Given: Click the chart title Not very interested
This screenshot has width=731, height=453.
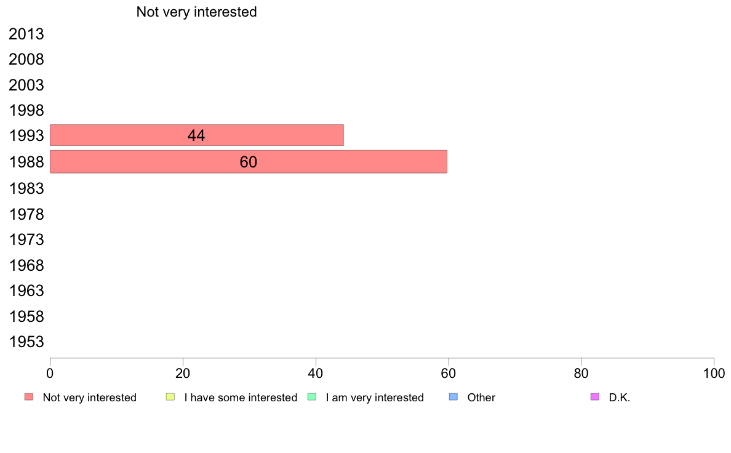Looking at the screenshot, I should pyautogui.click(x=196, y=12).
